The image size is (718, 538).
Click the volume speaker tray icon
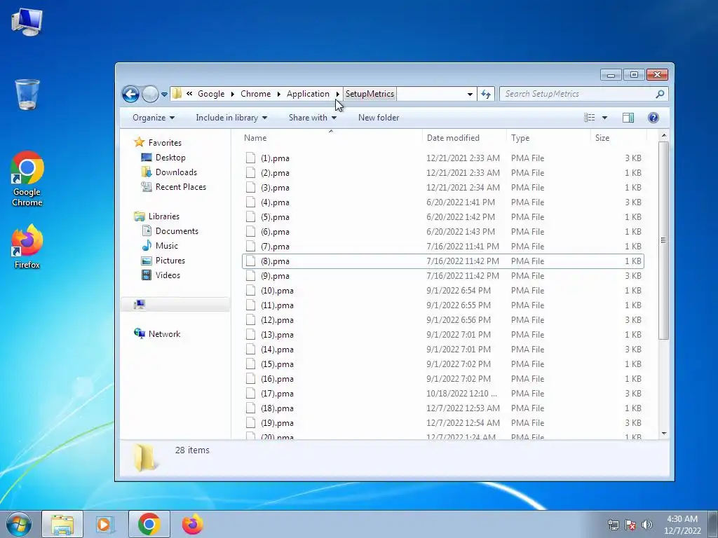pyautogui.click(x=647, y=525)
